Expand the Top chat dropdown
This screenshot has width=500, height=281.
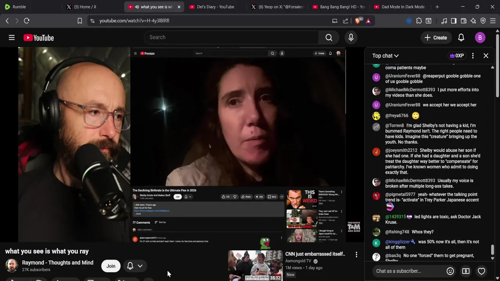[x=386, y=56]
